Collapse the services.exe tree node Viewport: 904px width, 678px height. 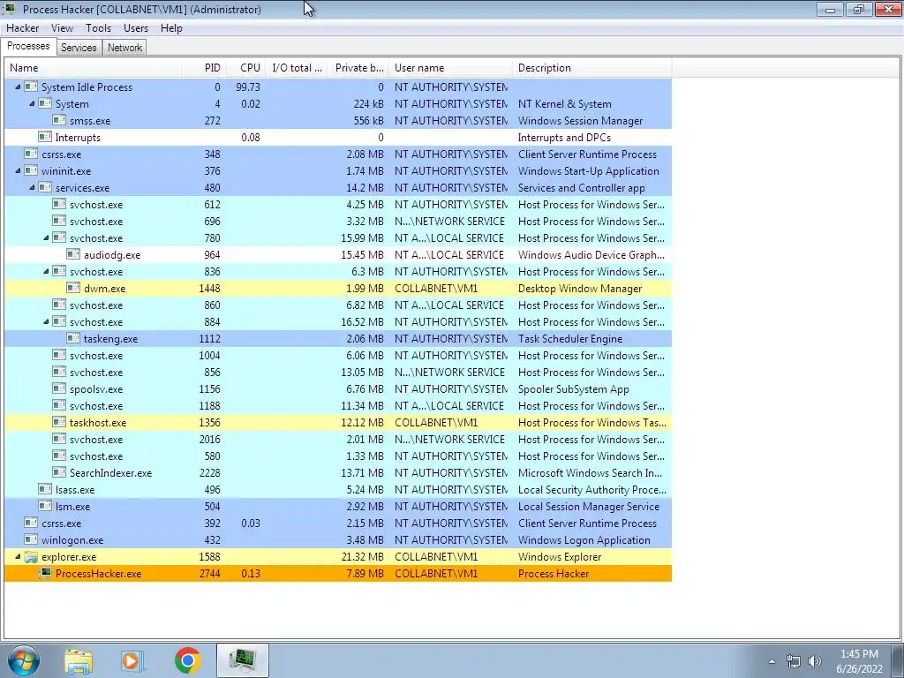pyautogui.click(x=33, y=187)
